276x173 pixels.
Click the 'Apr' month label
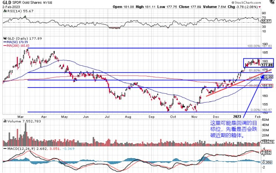(x=44, y=117)
